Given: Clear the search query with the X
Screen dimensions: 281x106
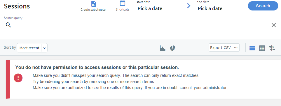Looking at the screenshot, I should tap(273, 25).
